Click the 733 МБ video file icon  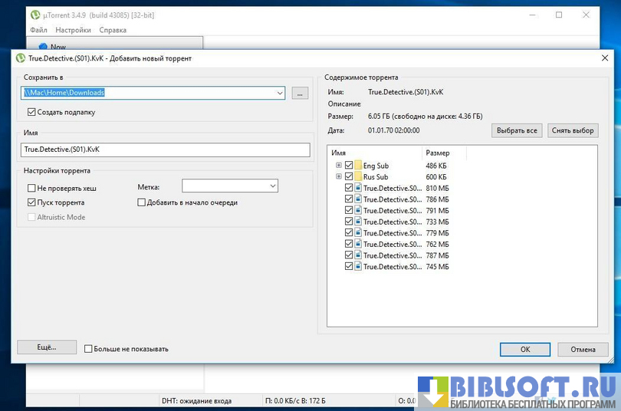pyautogui.click(x=358, y=222)
